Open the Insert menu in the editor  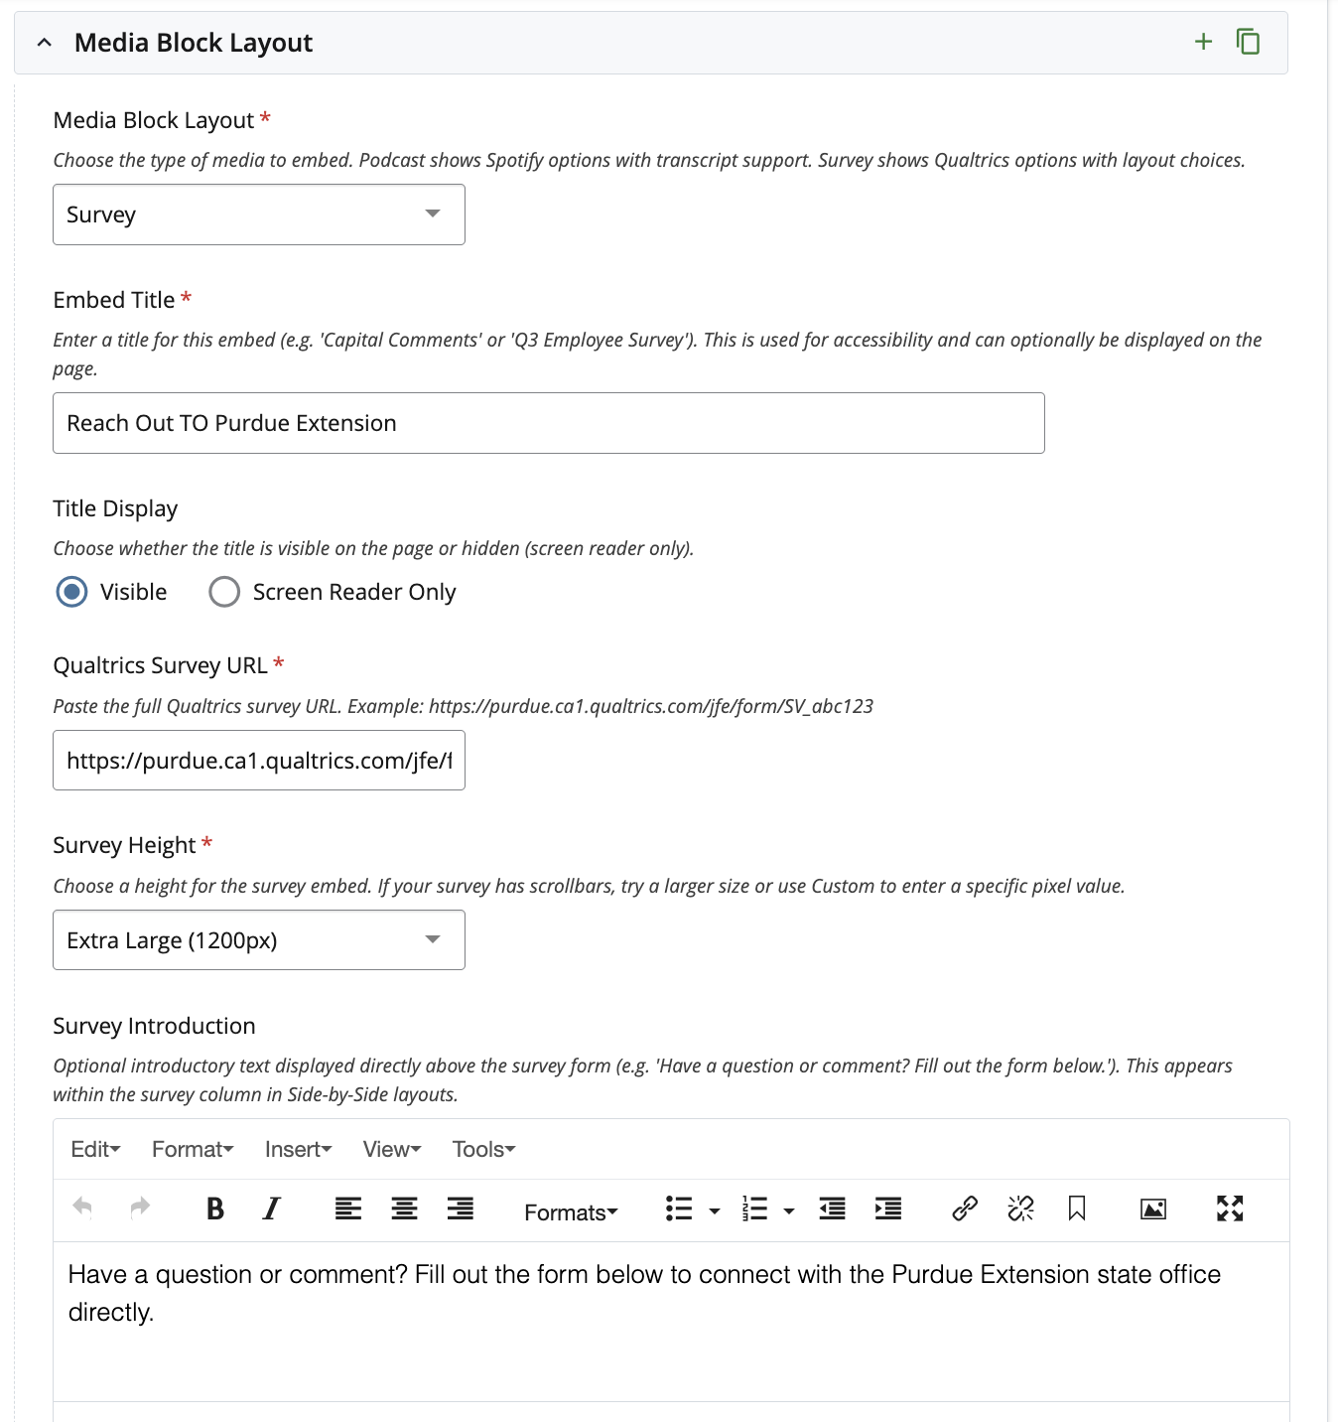297,1149
